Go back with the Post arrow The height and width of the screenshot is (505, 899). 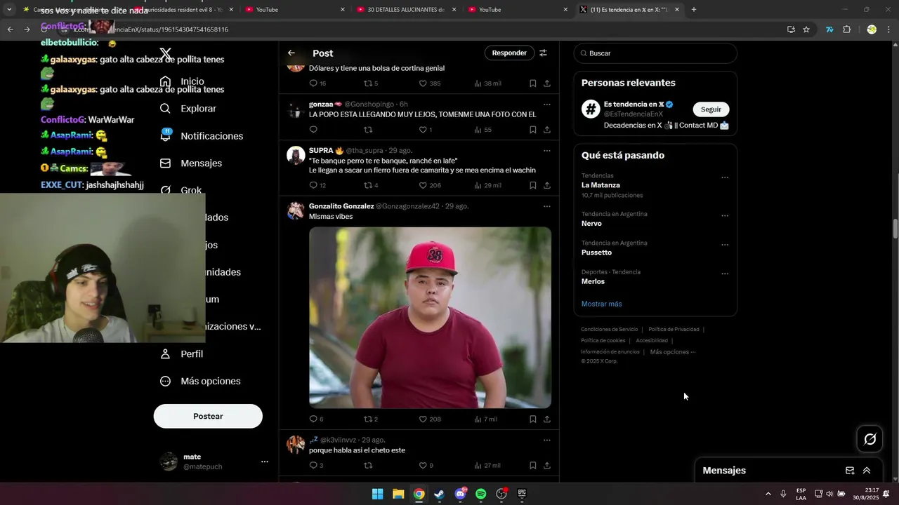(291, 53)
